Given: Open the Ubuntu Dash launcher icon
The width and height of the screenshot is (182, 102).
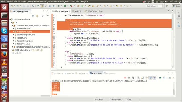Looking at the screenshot, I should 4,8.
